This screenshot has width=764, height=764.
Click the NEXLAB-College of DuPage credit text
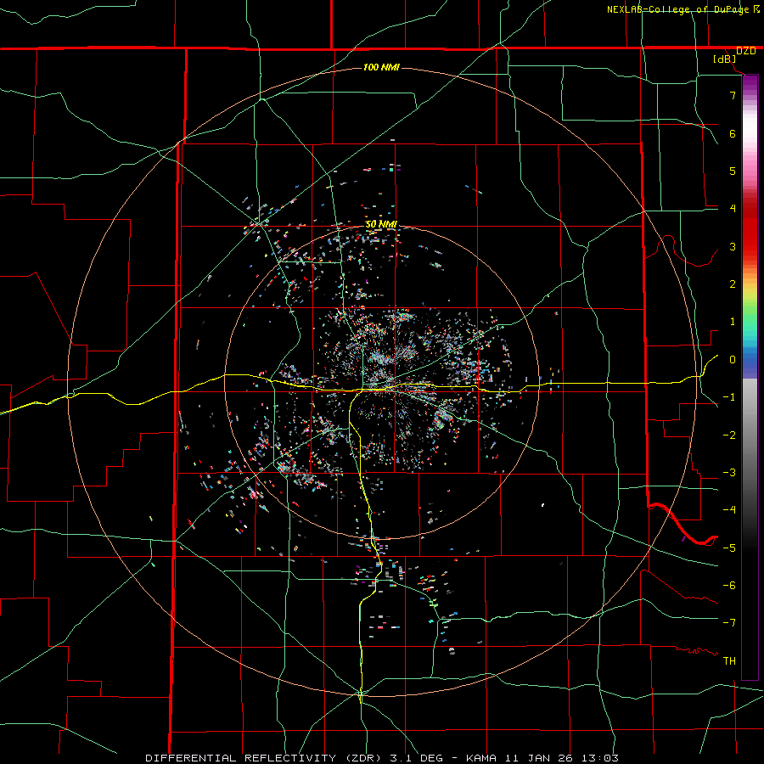click(x=677, y=9)
